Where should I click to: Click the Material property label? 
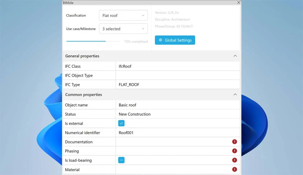pyautogui.click(x=72, y=170)
